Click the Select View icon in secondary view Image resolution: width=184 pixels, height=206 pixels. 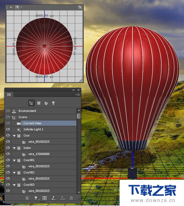tap(17, 7)
